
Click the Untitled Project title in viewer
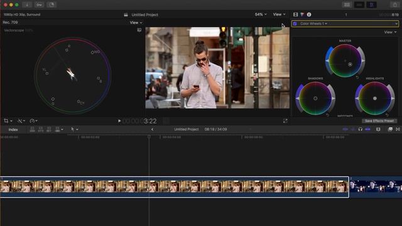click(x=144, y=15)
